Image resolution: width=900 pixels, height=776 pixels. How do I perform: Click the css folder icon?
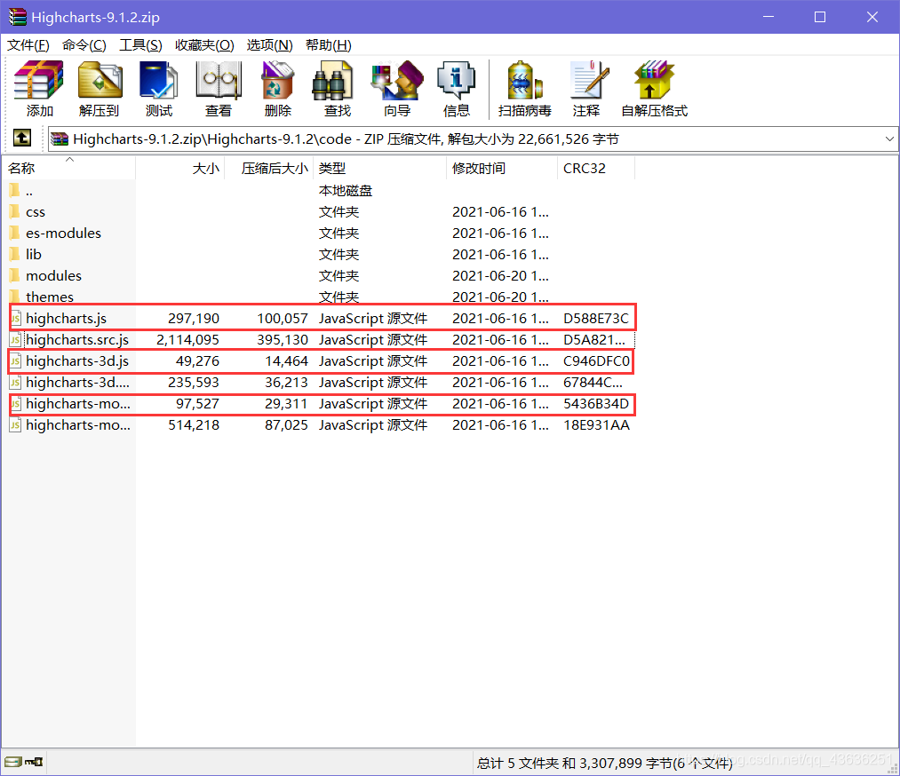(15, 211)
